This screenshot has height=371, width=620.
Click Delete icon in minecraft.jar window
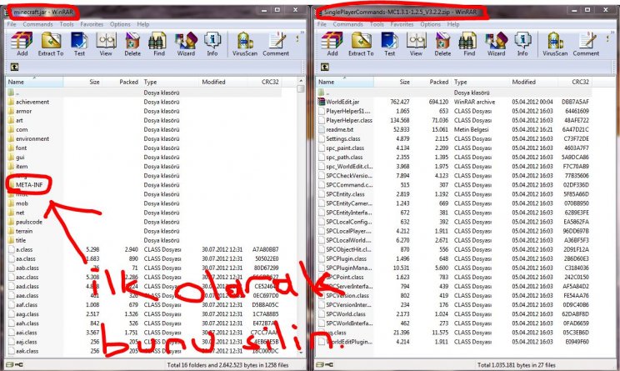132,44
